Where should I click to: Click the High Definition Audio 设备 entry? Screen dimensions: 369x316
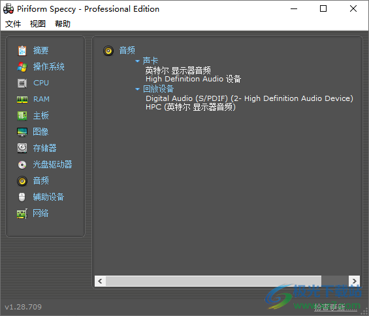(x=193, y=79)
